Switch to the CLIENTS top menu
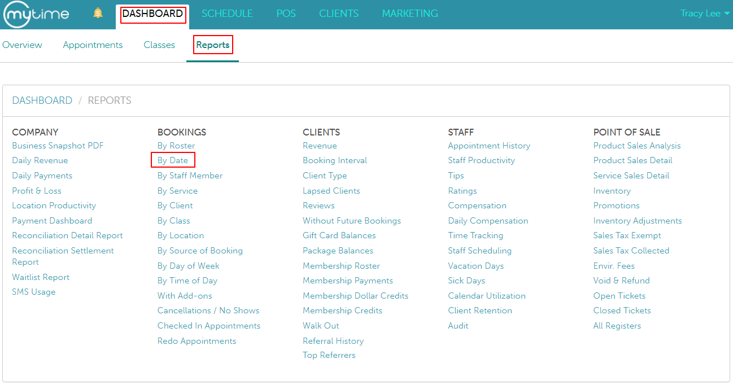The height and width of the screenshot is (385, 733). click(x=339, y=14)
